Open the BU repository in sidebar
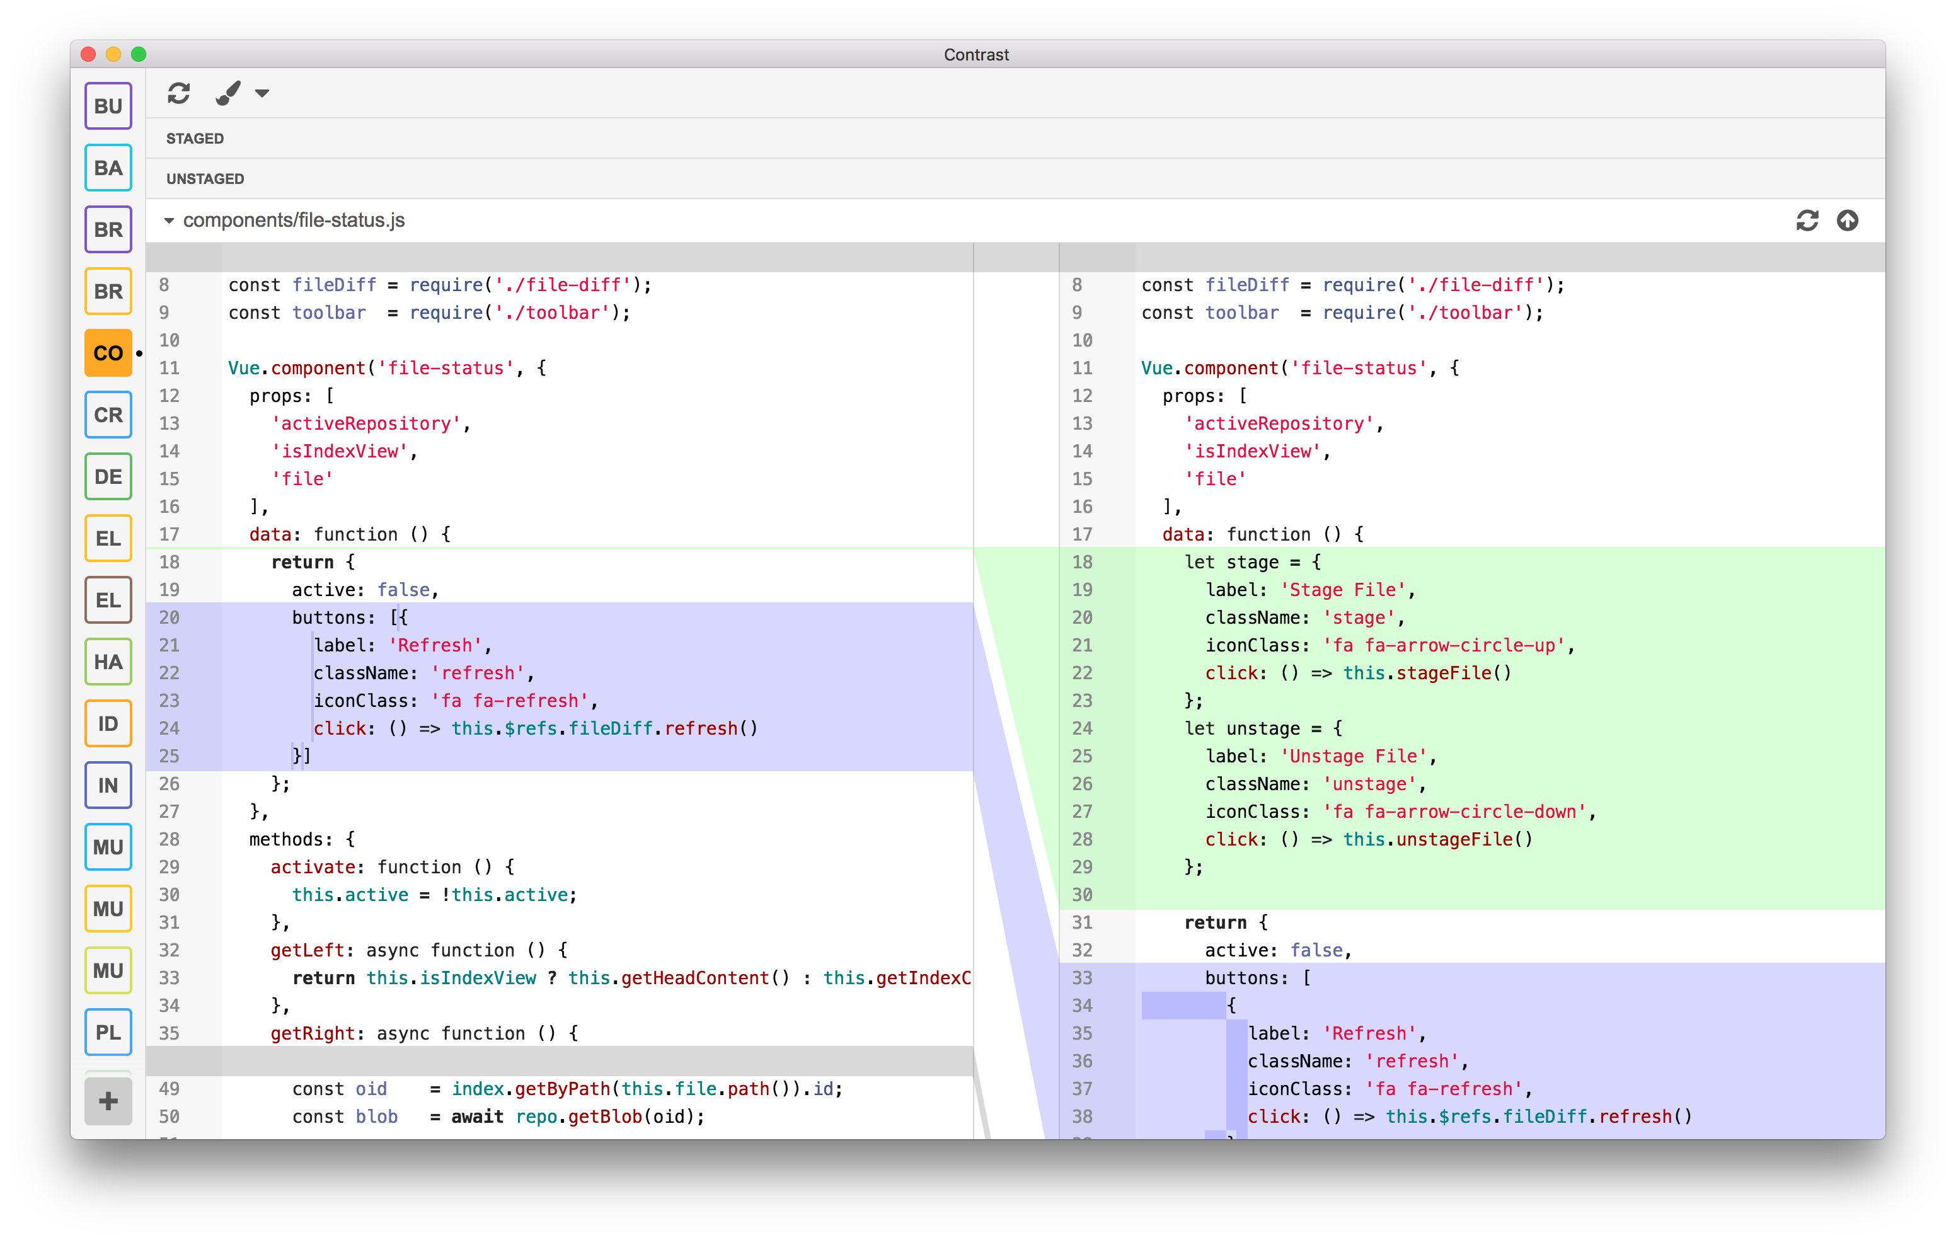 tap(108, 106)
